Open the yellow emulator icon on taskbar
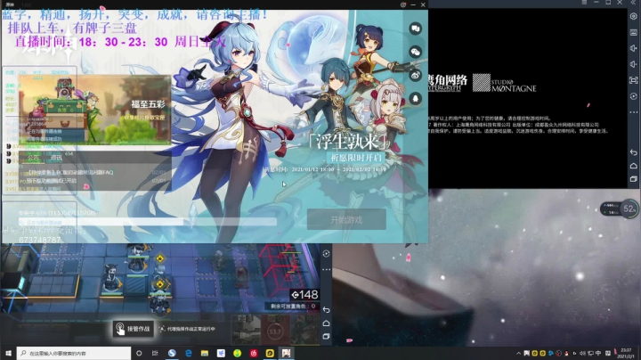 (270, 353)
